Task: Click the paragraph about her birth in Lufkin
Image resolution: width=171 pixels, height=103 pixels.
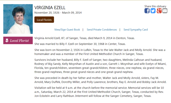Action: [100, 52]
